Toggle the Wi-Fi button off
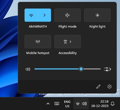 tap(31, 15)
